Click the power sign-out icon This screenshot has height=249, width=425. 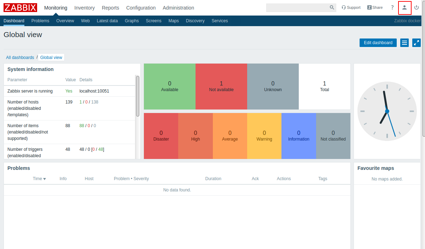(417, 7)
